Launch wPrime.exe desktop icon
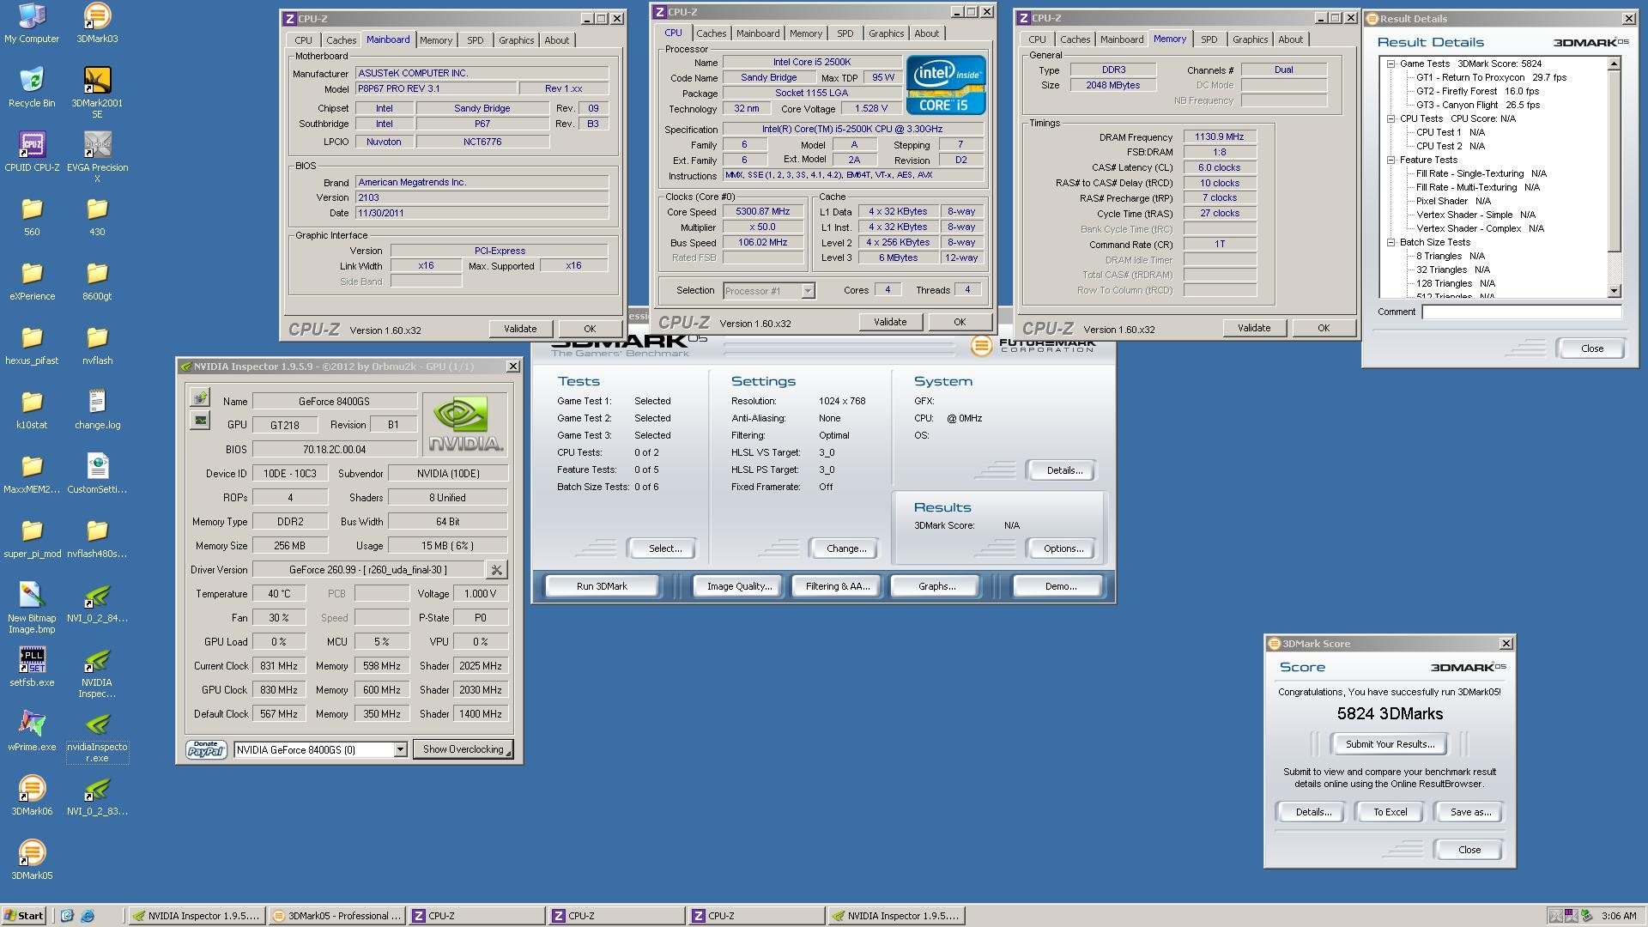This screenshot has width=1648, height=927. (32, 731)
